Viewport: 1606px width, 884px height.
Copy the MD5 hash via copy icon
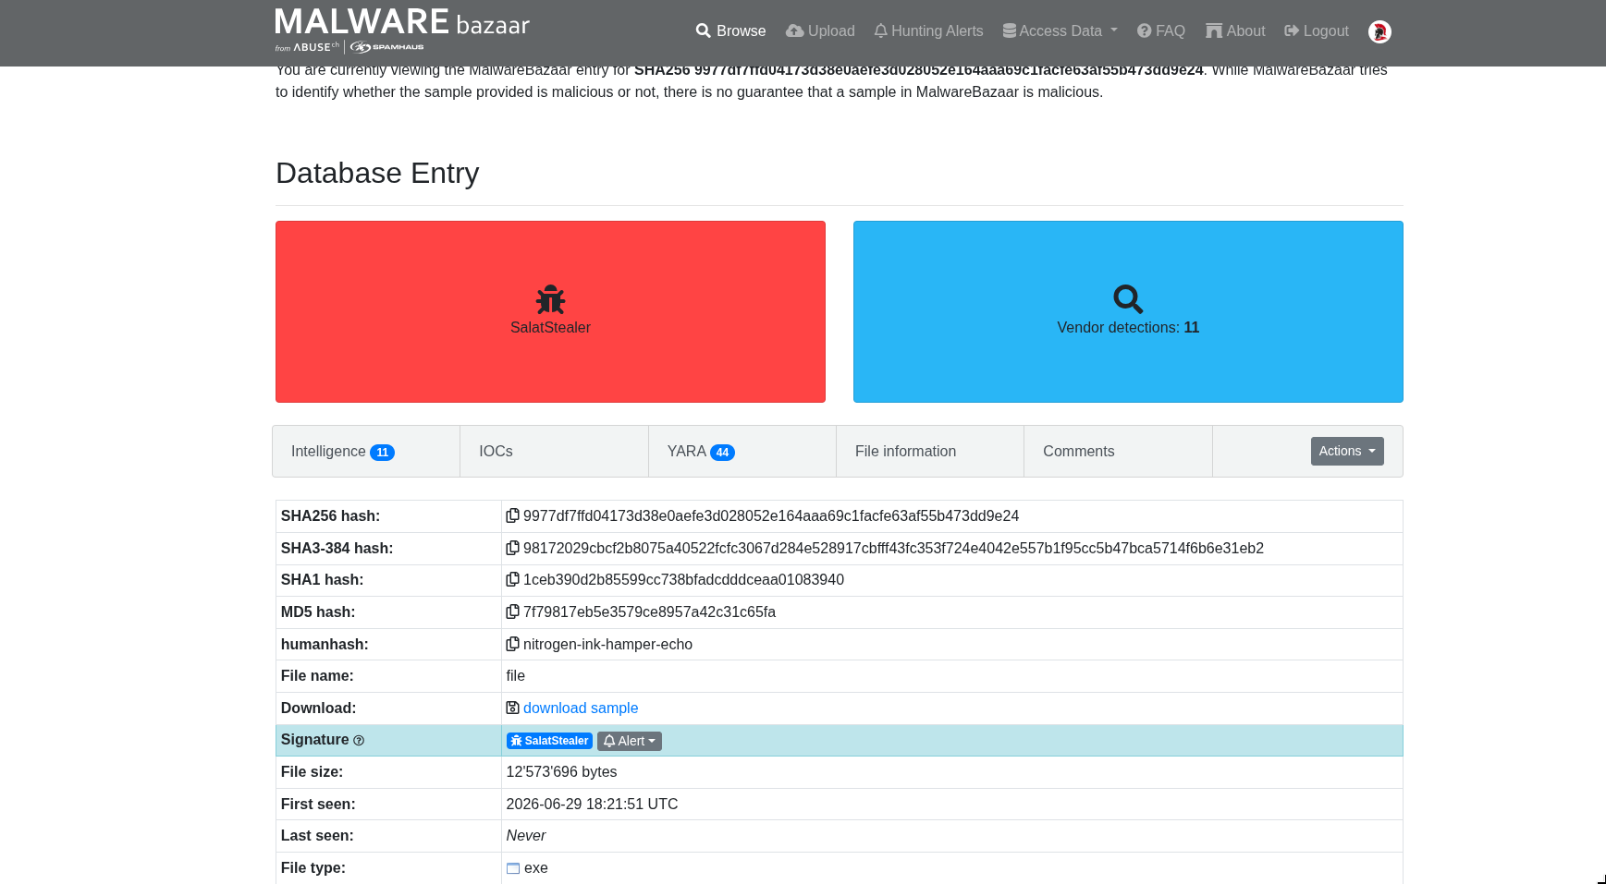pos(512,612)
